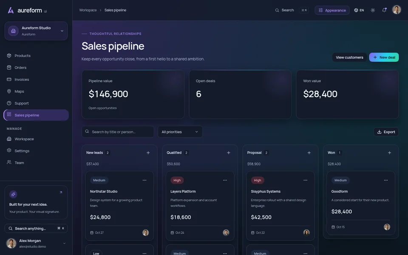Image resolution: width=408 pixels, height=255 pixels.
Task: Click the High badge on Sisyphus Systems card
Action: pyautogui.click(x=258, y=180)
